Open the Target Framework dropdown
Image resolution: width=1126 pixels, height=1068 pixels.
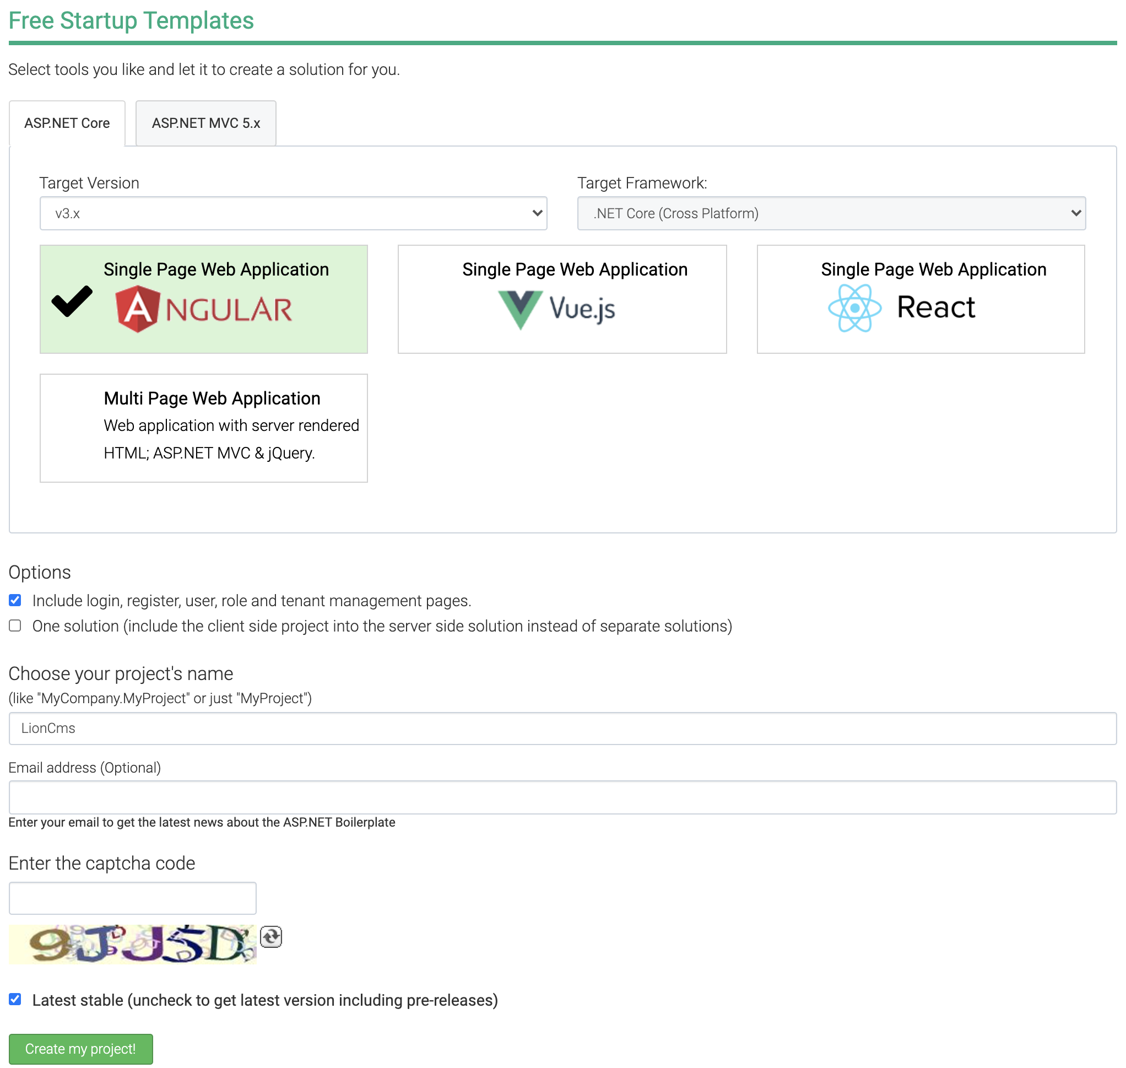[x=831, y=213]
